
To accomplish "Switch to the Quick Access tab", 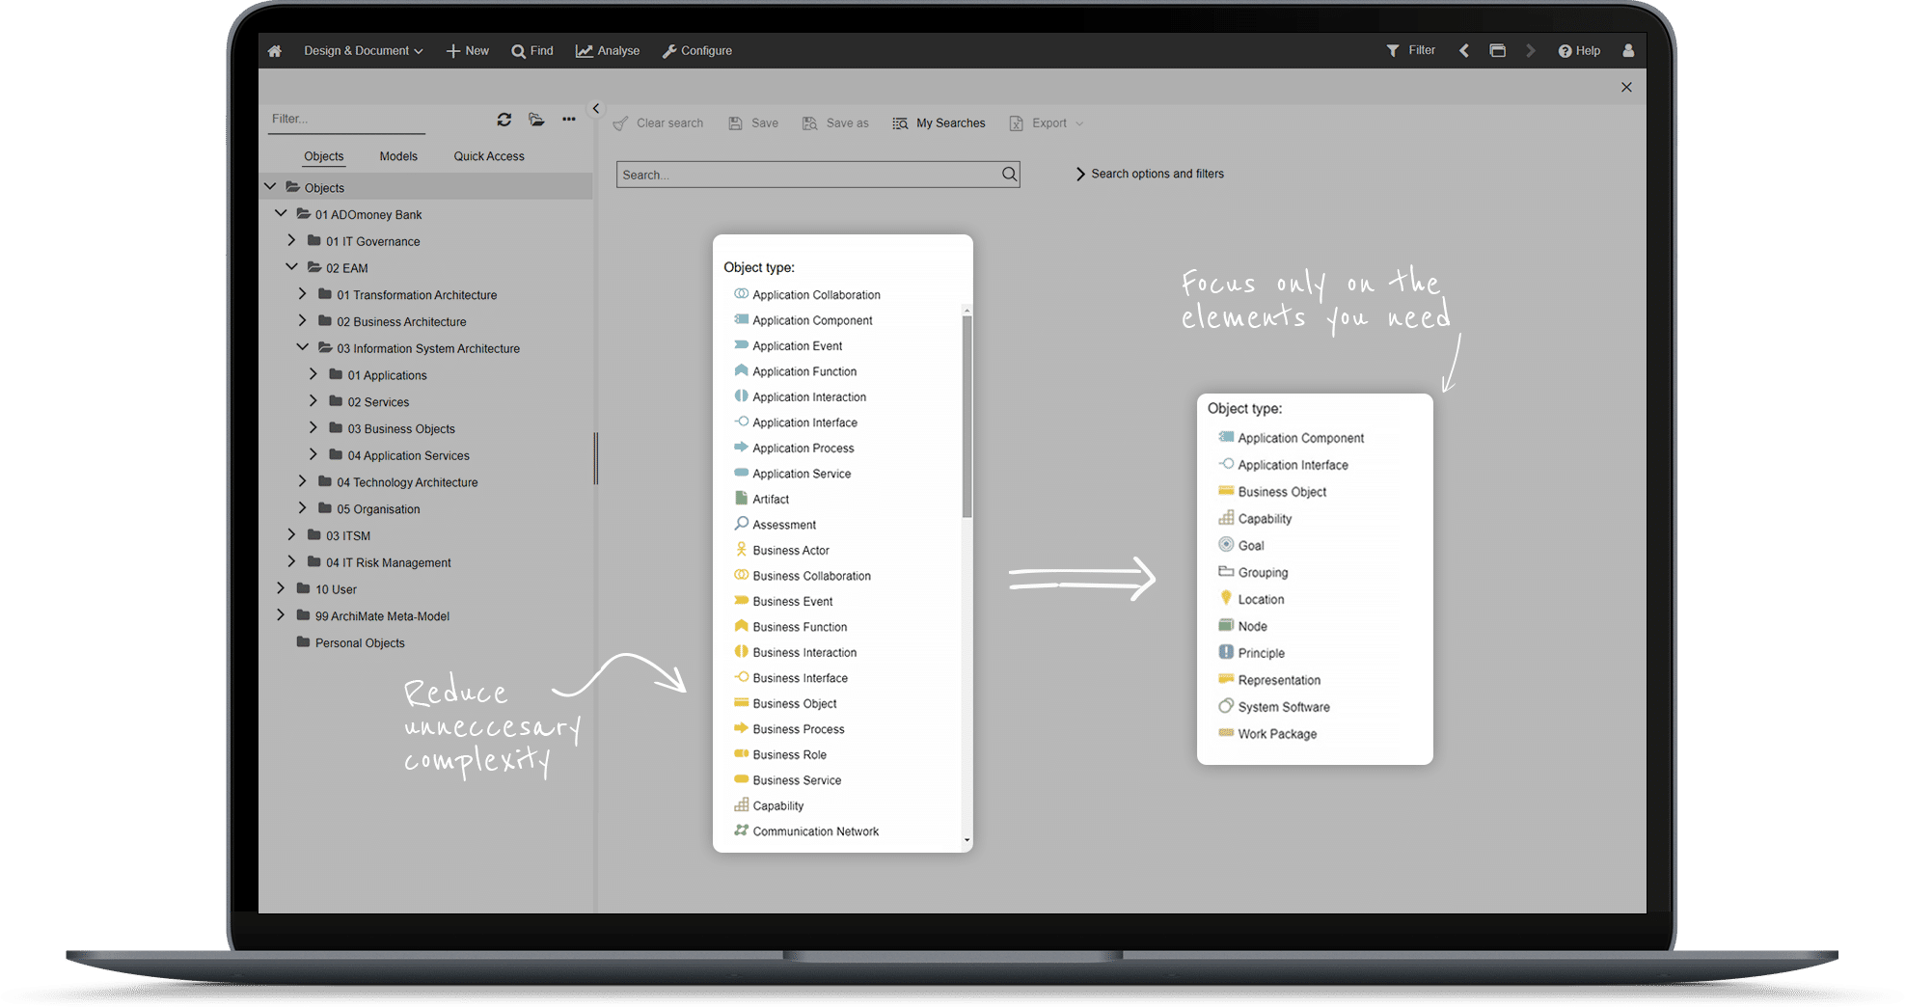I will coord(488,155).
